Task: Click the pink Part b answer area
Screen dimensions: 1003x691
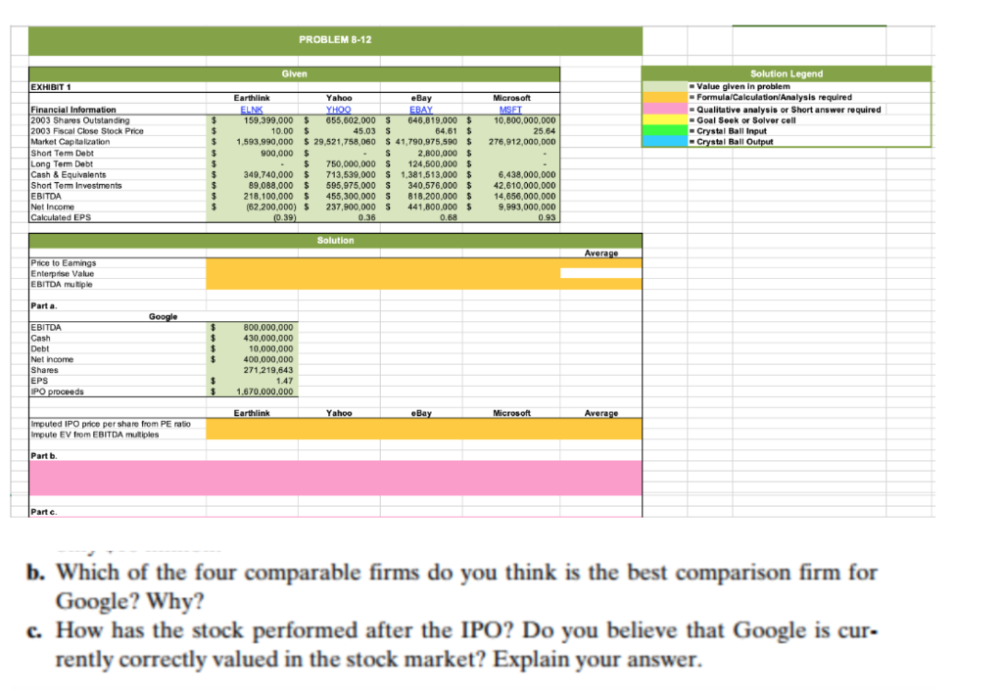Action: [x=335, y=479]
